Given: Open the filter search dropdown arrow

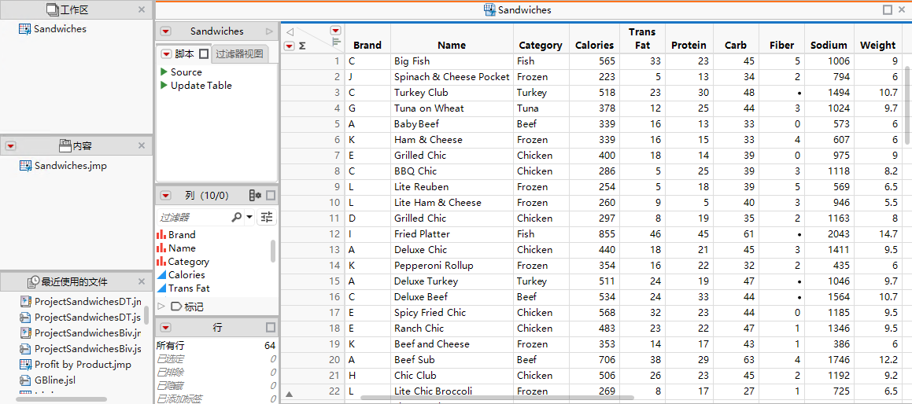Looking at the screenshot, I should click(249, 217).
